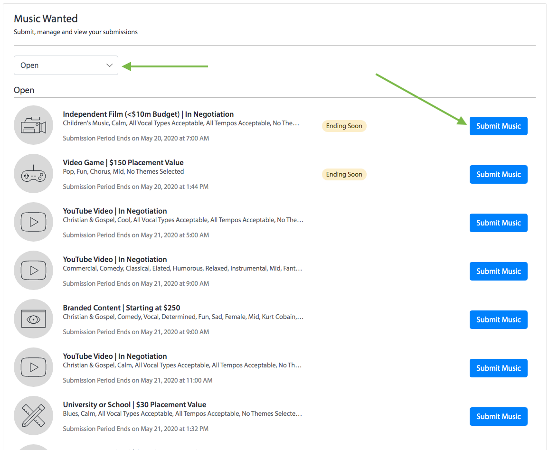Submit music for YouTube Video ending 11:00 AM
549x450 pixels.
click(498, 368)
